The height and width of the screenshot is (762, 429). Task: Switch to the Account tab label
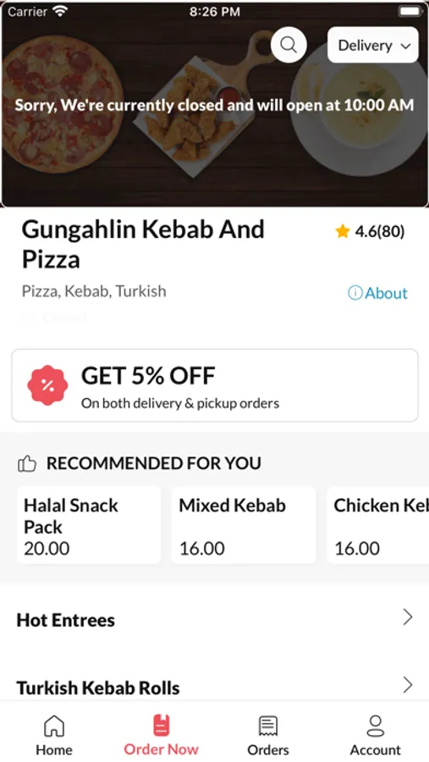pyautogui.click(x=375, y=749)
